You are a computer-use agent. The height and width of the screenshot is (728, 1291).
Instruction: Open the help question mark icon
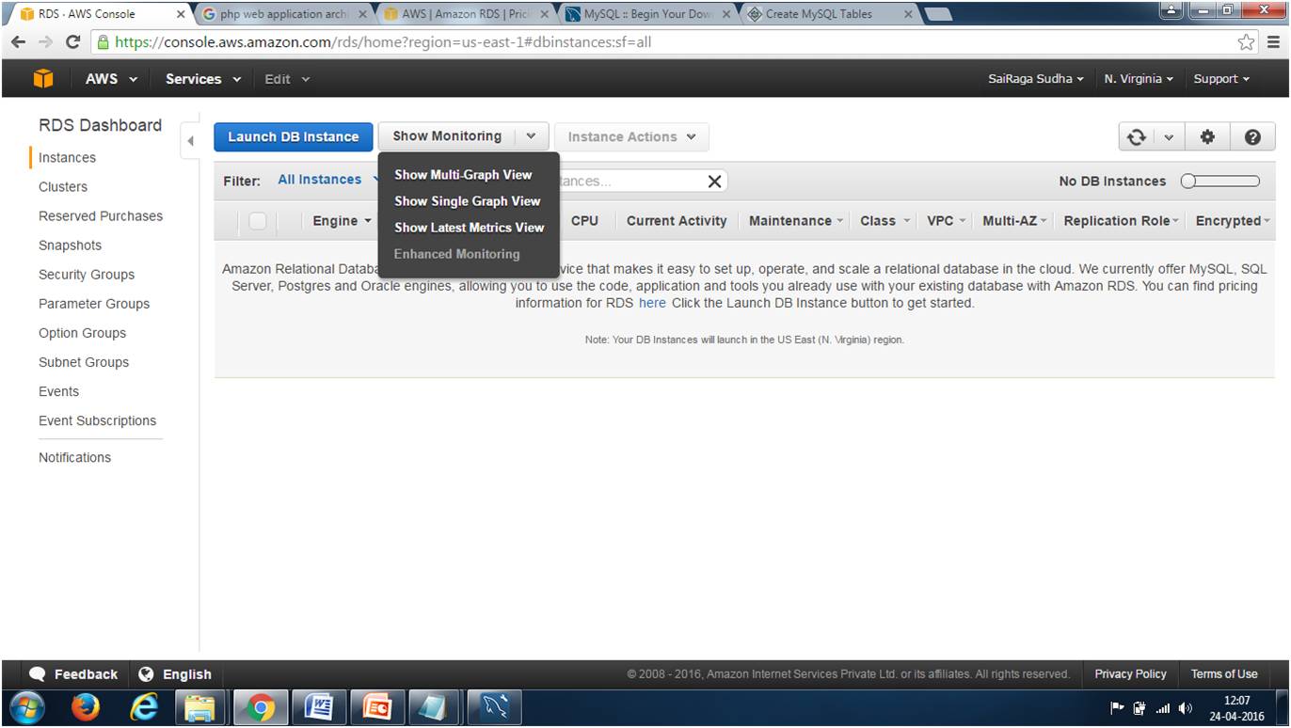(x=1252, y=137)
